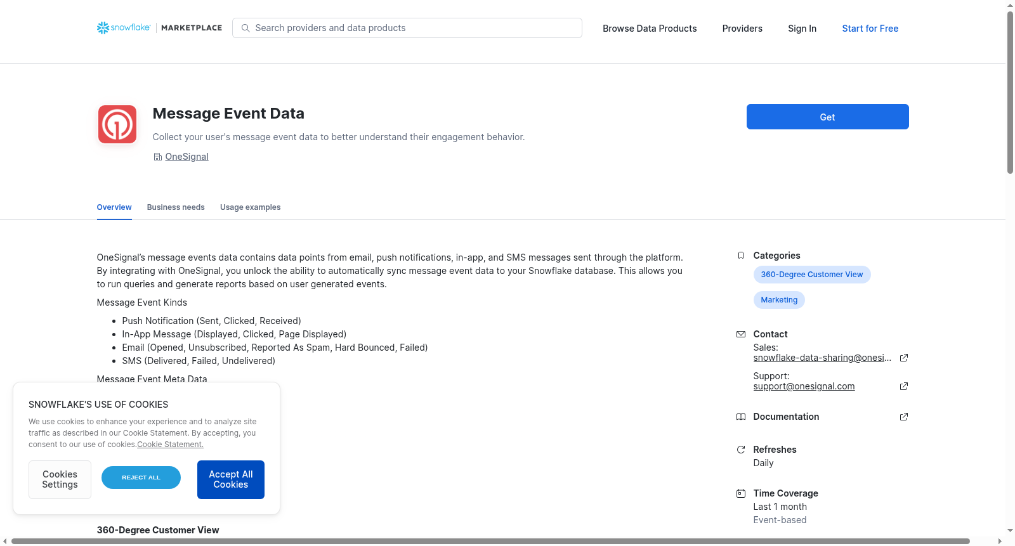The width and height of the screenshot is (1015, 546).
Task: Click the Documentation book icon
Action: click(x=741, y=417)
